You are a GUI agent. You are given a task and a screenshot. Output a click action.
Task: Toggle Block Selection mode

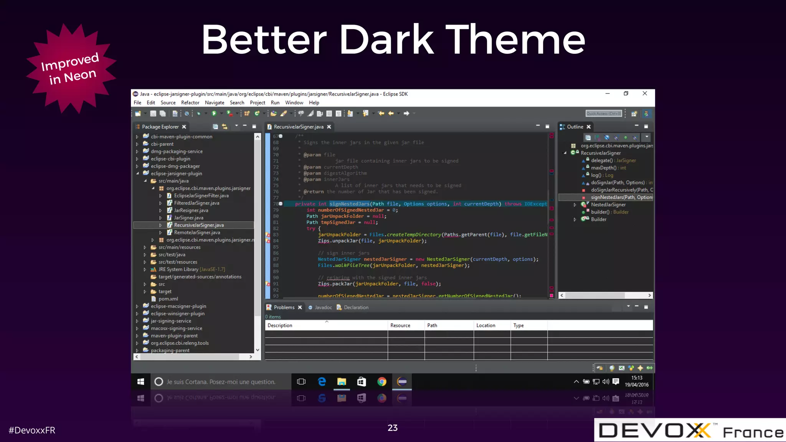[x=329, y=114]
